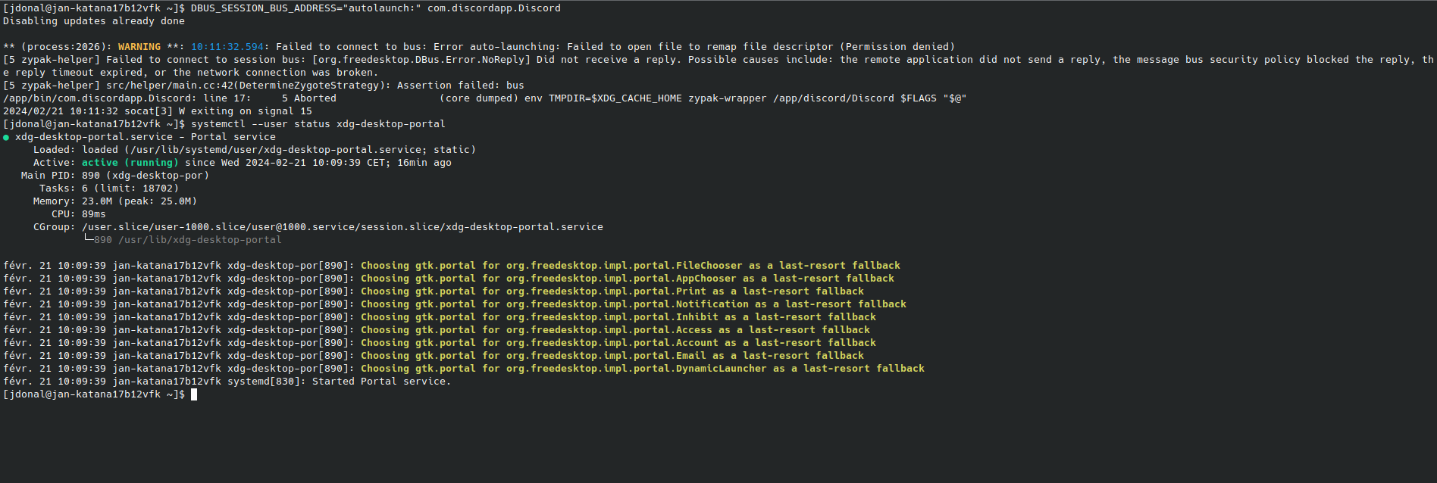The image size is (1437, 483).
Task: Click the Email portal fallback log line
Action: pos(434,356)
